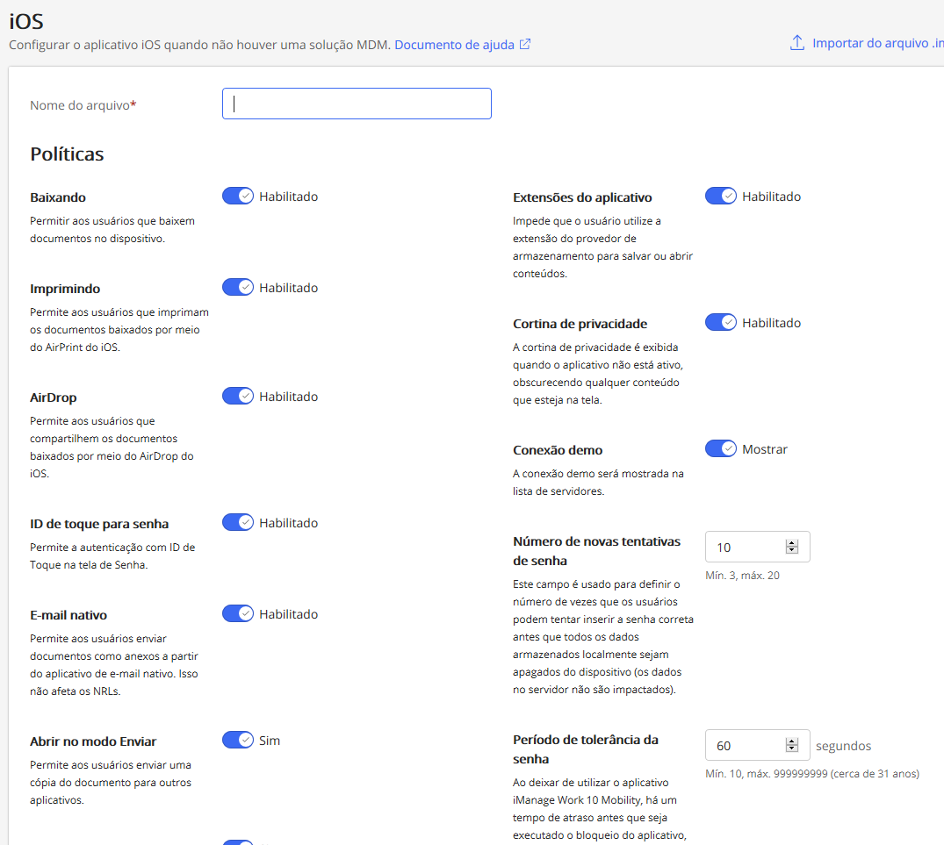Increase Número de novas tentativas de senha

pyautogui.click(x=792, y=543)
